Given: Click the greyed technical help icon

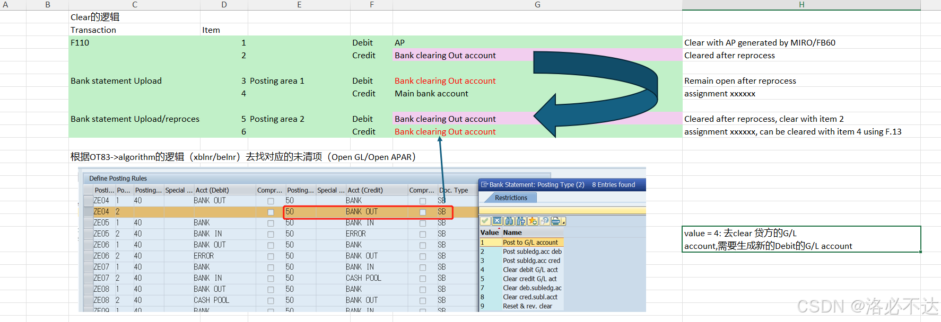Looking at the screenshot, I should 544,221.
